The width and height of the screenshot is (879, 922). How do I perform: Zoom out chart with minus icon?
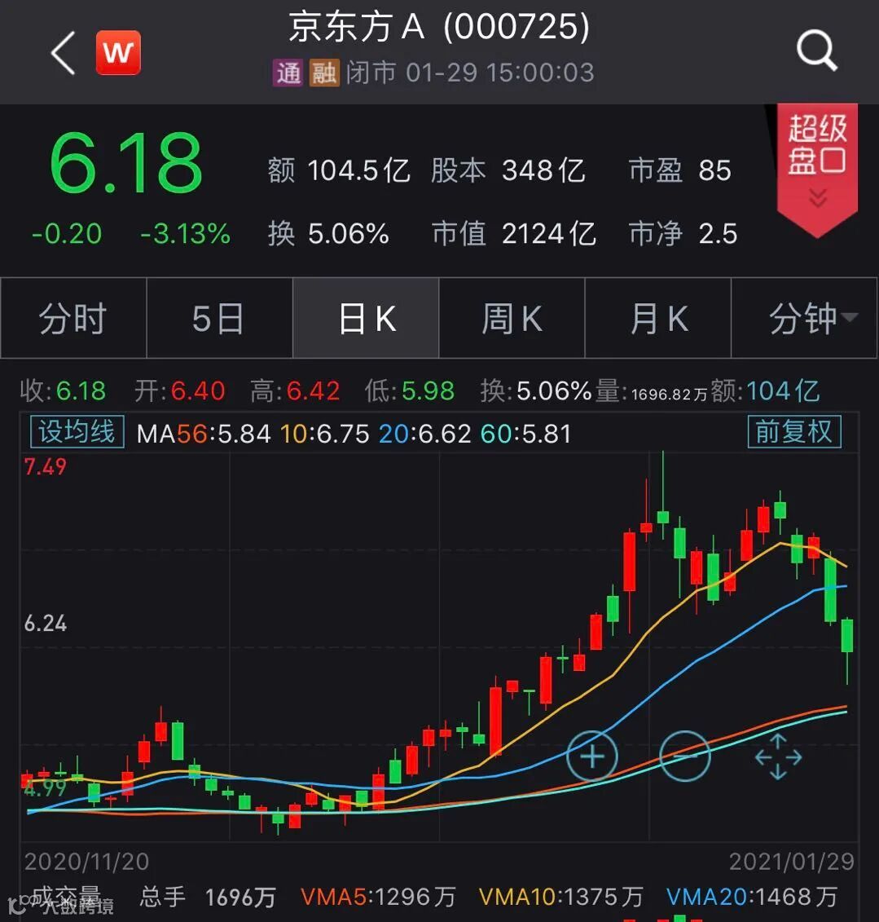(684, 757)
